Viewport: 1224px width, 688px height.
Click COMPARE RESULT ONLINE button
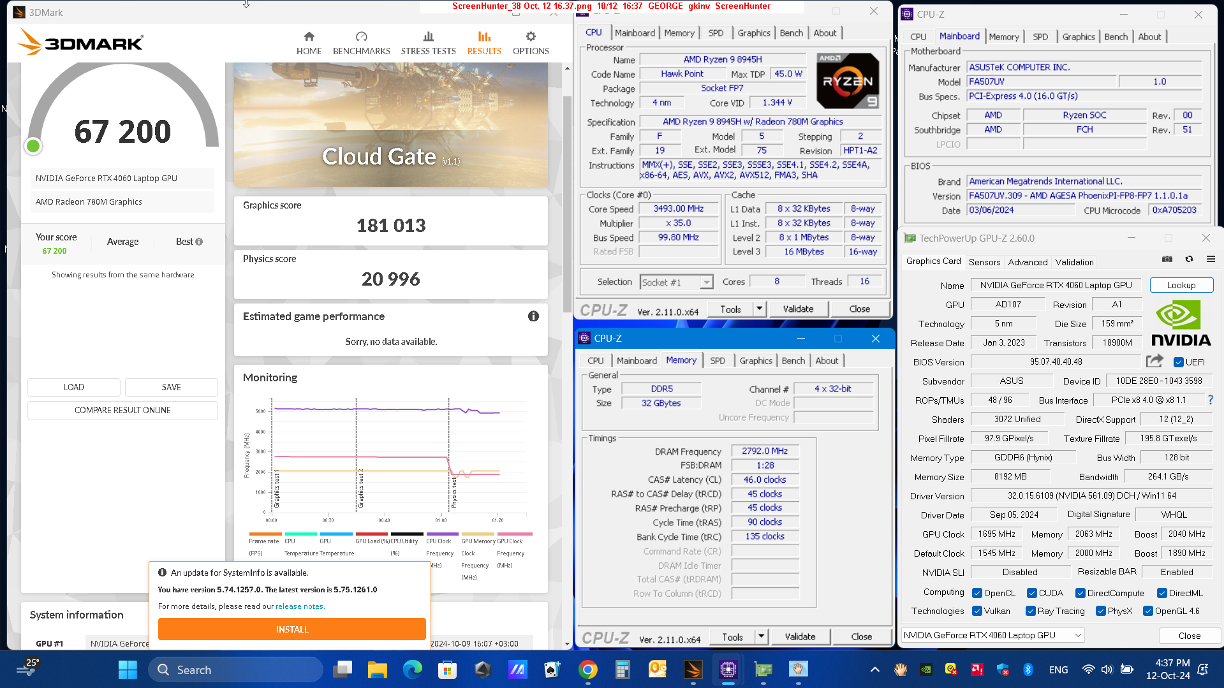coord(122,410)
